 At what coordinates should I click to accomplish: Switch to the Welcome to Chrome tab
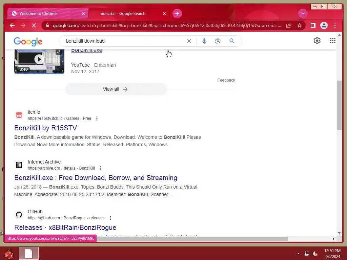click(x=48, y=14)
